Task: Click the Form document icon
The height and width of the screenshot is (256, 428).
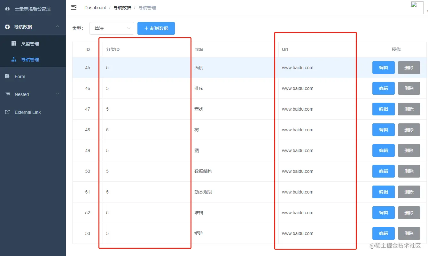Action: click(7, 77)
